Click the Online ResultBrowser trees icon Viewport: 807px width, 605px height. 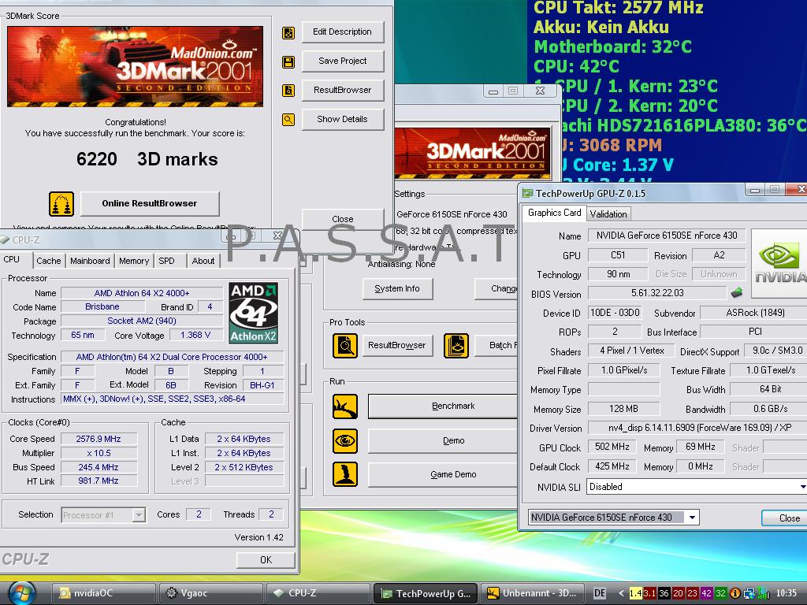(61, 204)
